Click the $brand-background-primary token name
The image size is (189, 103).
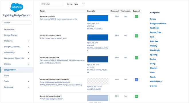[x=51, y=96]
